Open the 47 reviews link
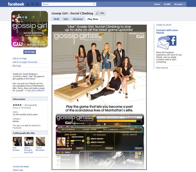The width and height of the screenshot is (196, 172). pos(26,108)
